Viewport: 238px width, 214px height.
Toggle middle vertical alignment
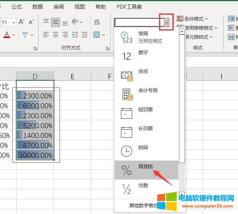[x=56, y=22]
